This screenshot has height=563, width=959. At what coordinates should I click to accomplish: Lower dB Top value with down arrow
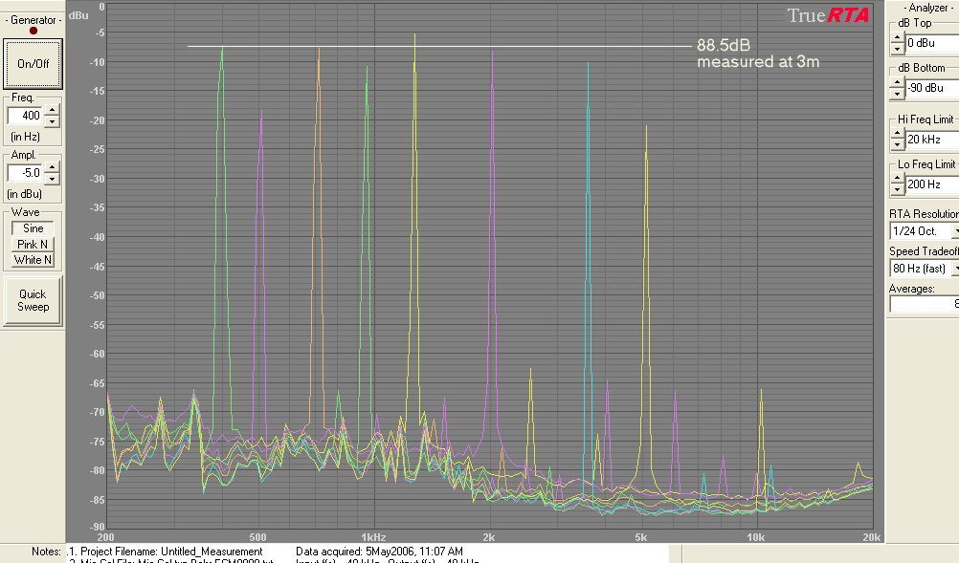coord(897,49)
